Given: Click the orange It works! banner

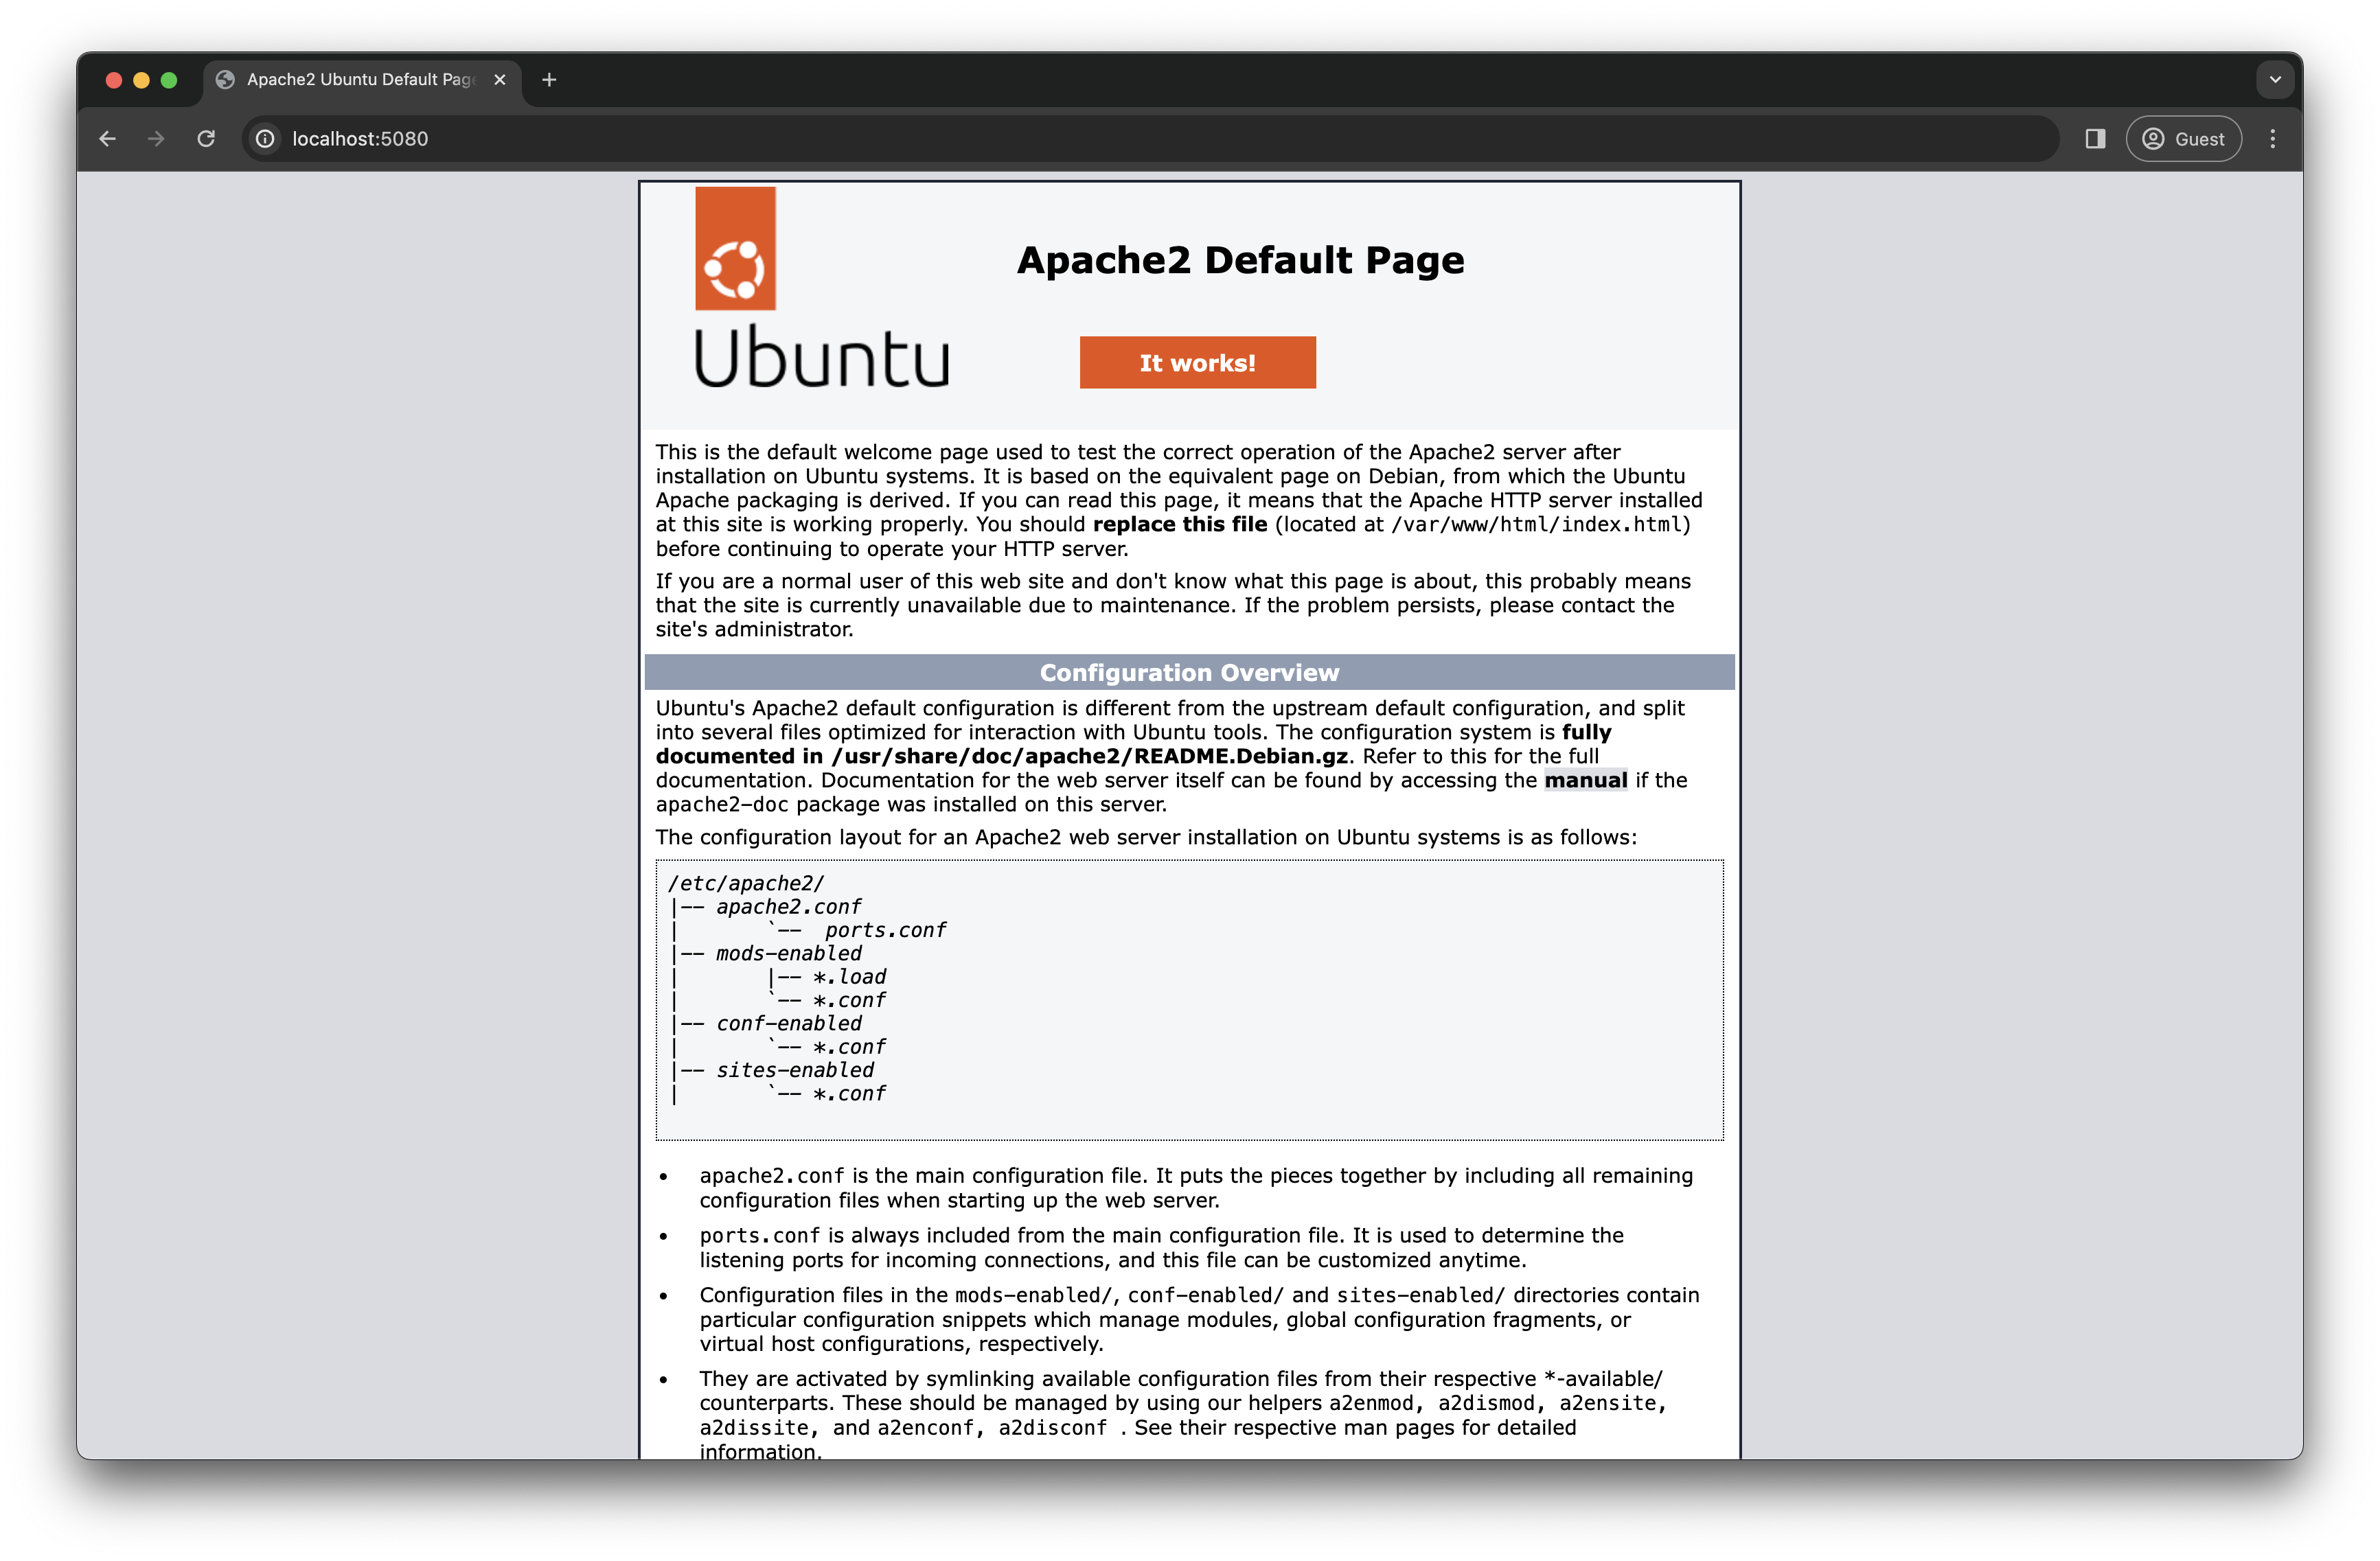Looking at the screenshot, I should click(1197, 363).
